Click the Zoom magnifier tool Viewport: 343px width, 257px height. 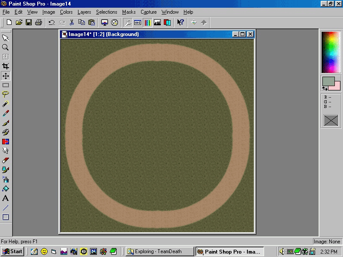pyautogui.click(x=6, y=47)
